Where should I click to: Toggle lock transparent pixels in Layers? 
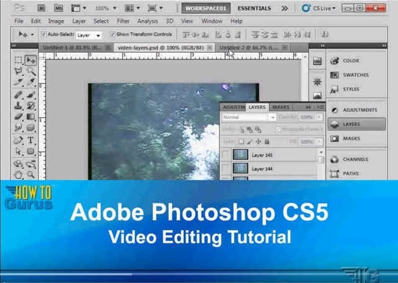(x=241, y=141)
